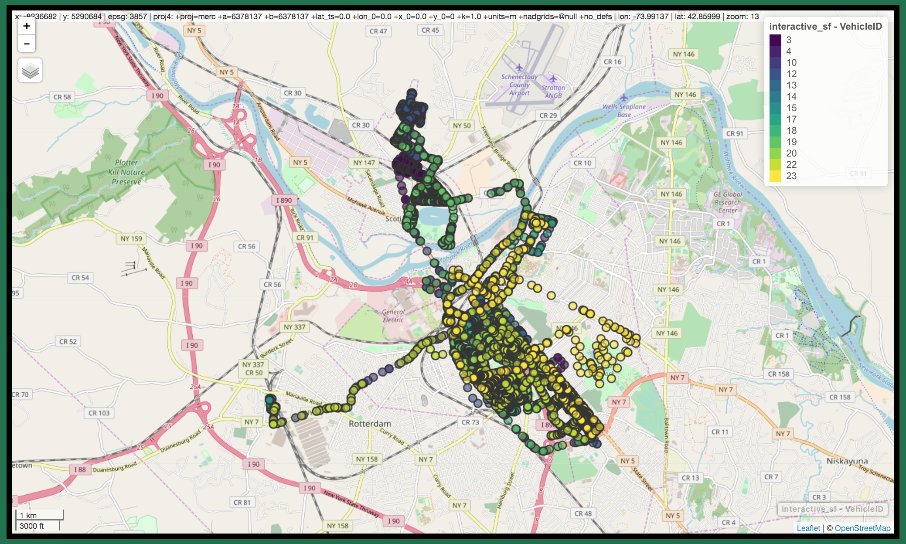The height and width of the screenshot is (544, 906).
Task: Open the Leaflet attribution link
Action: (x=808, y=528)
